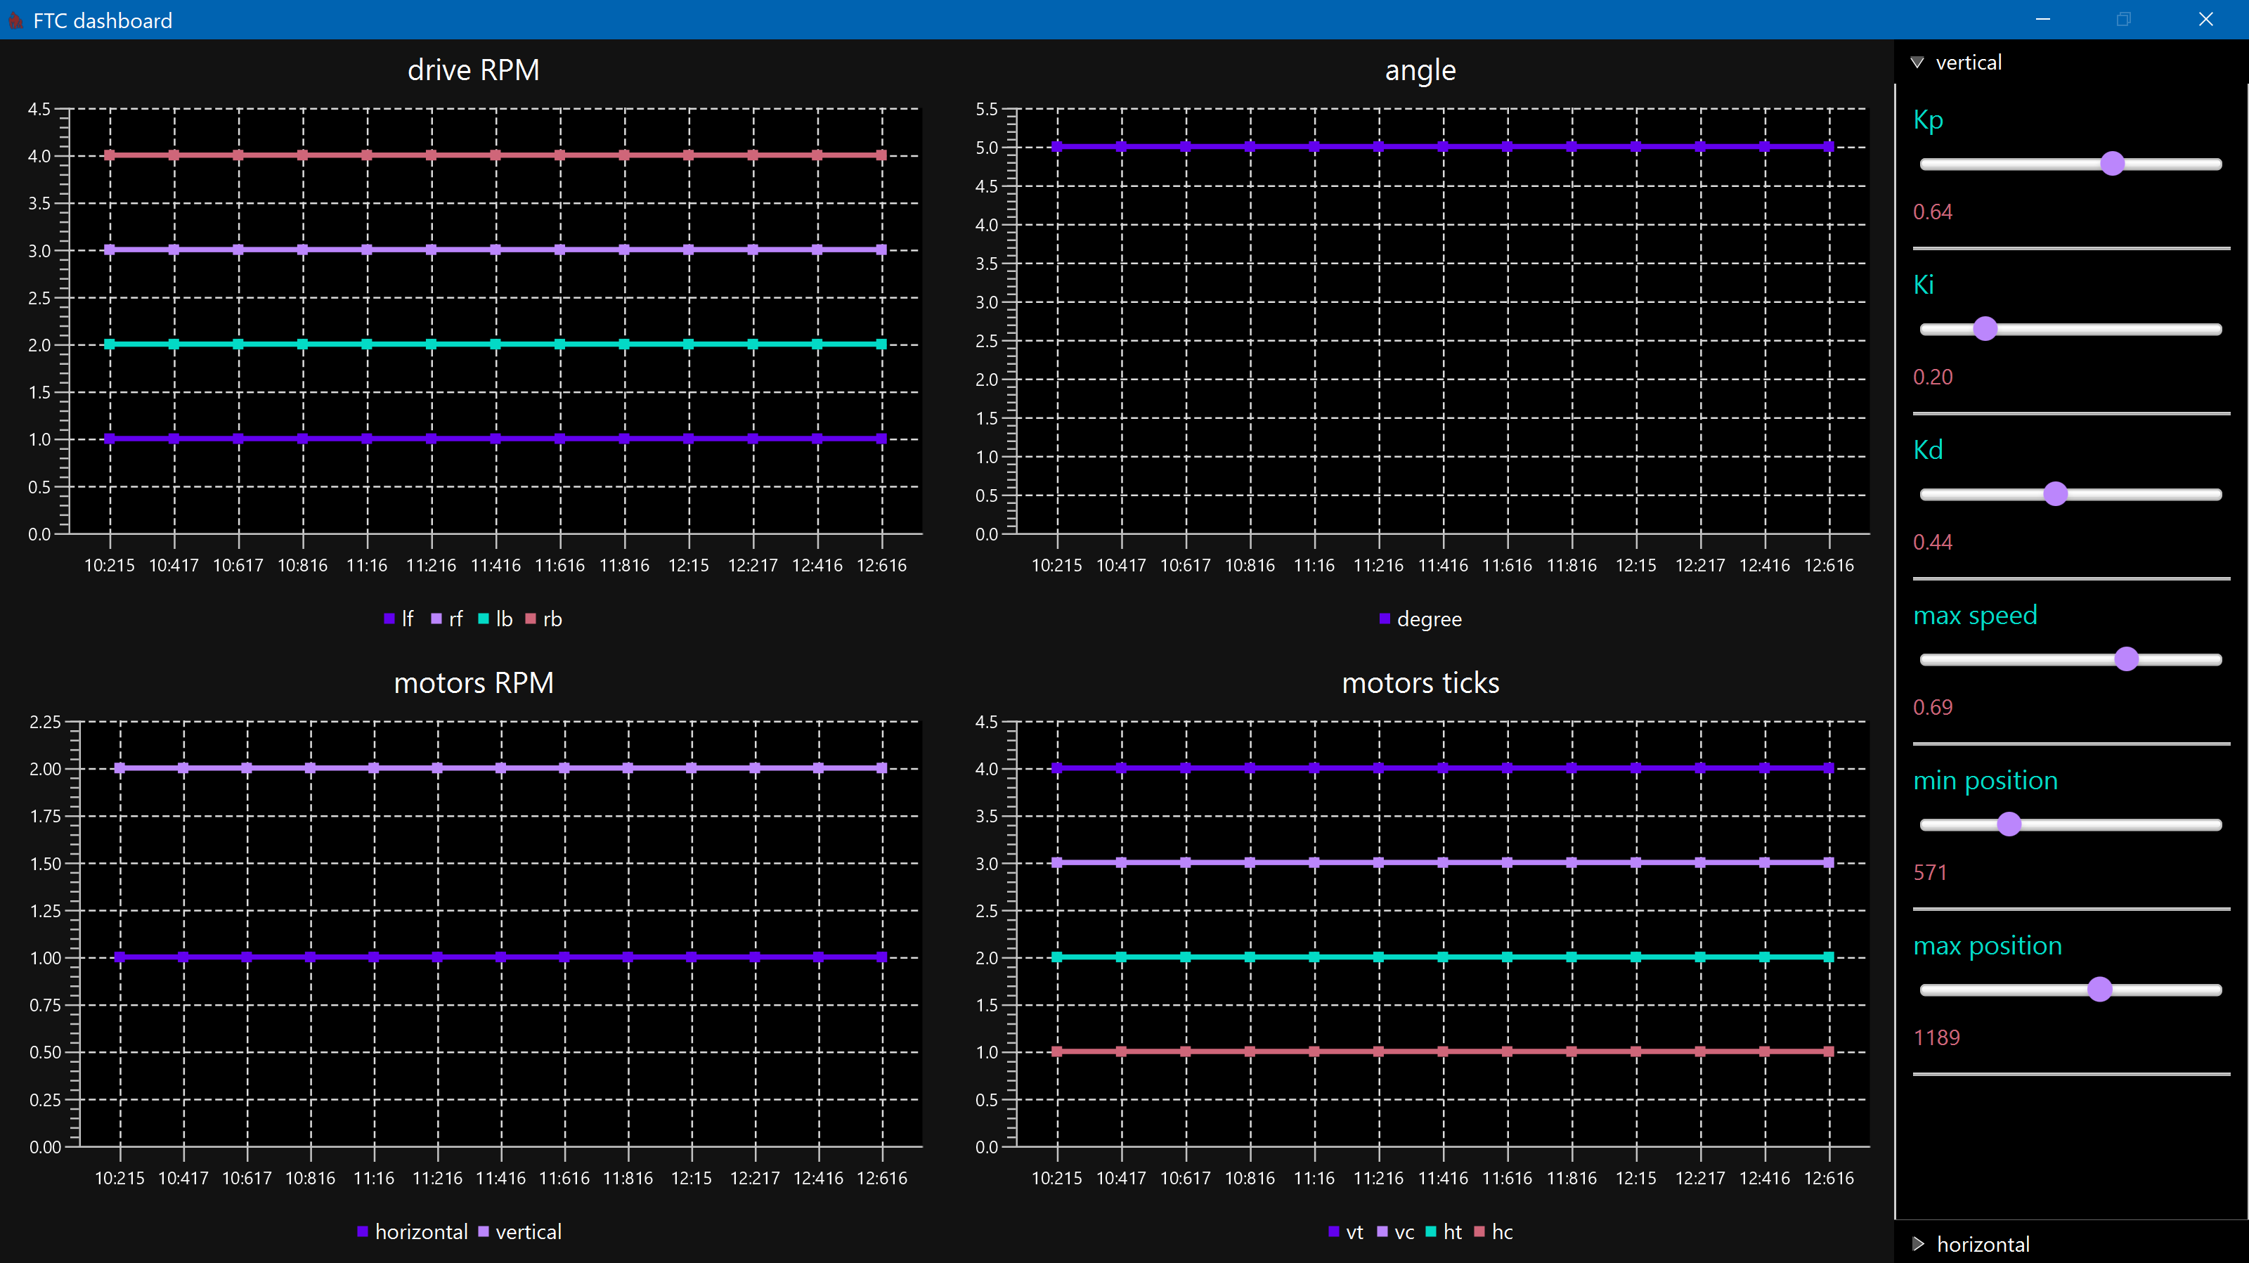This screenshot has width=2249, height=1263.
Task: Click the max position label
Action: (1987, 945)
